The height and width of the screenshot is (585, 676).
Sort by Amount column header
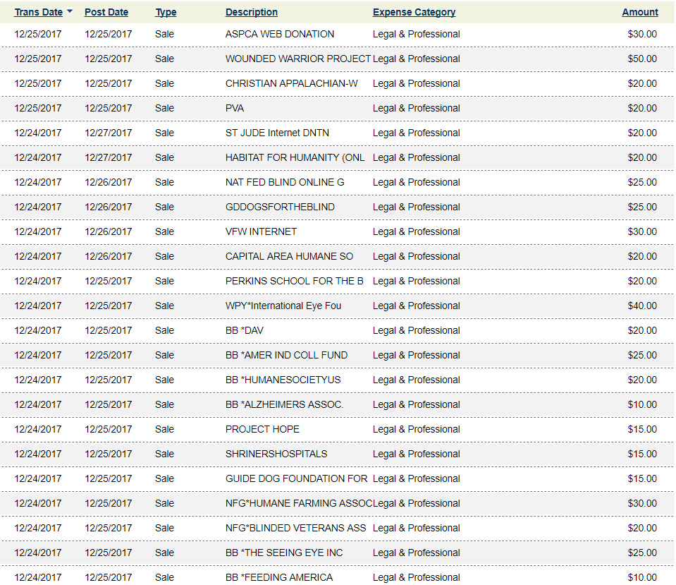click(x=640, y=12)
